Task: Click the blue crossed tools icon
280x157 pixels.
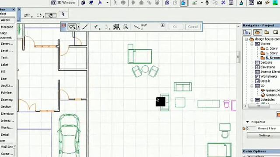Action: [x=223, y=3]
